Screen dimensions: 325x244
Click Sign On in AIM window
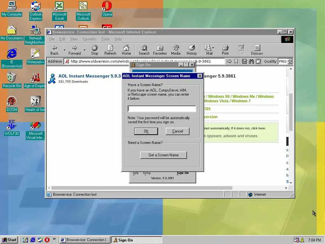point(183,173)
